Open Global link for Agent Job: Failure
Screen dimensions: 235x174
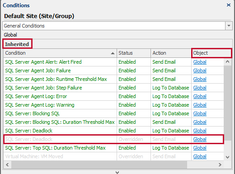pyautogui.click(x=200, y=71)
